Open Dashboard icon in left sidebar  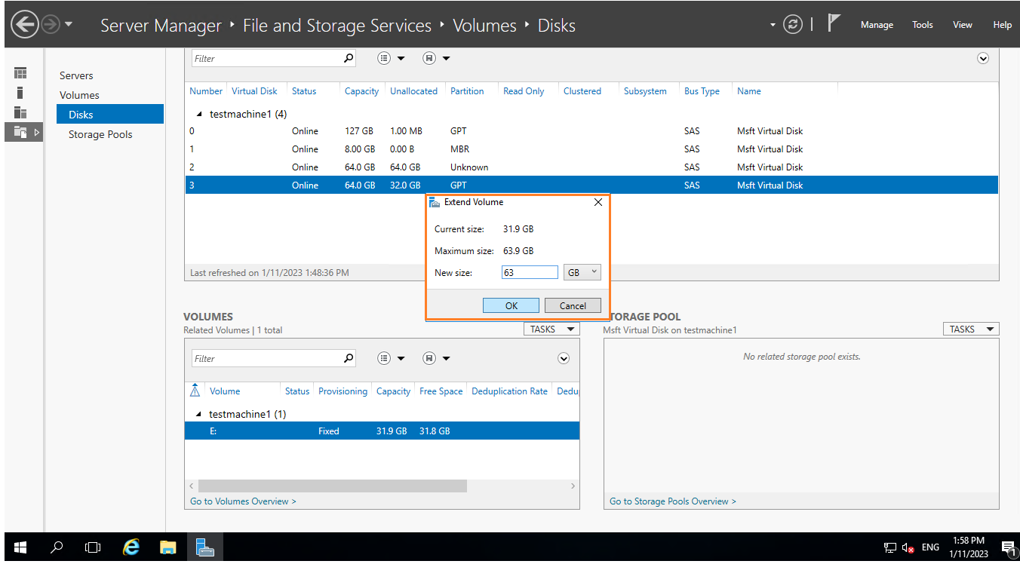click(20, 73)
